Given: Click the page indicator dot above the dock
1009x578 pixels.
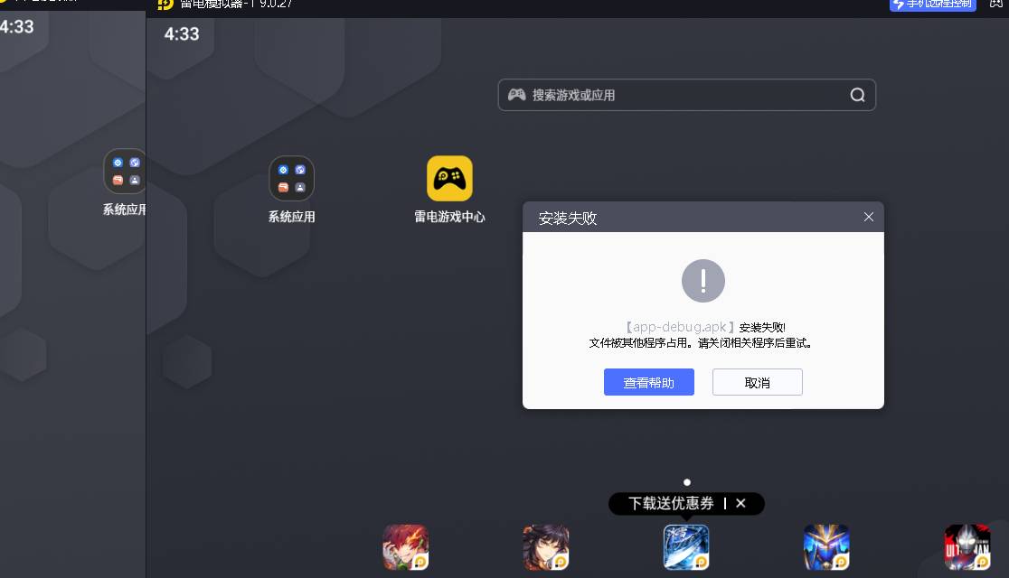Looking at the screenshot, I should (687, 482).
